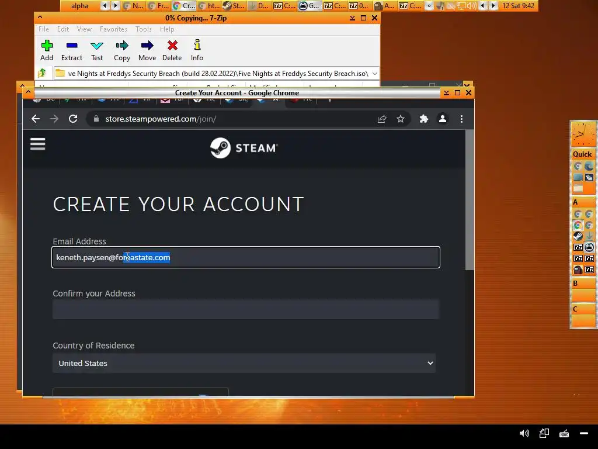Image resolution: width=598 pixels, height=449 pixels.
Task: Click the right arrow beside the taskbar clock
Action: (493, 6)
